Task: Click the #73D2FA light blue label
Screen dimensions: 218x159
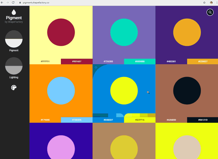Action: click(x=77, y=120)
